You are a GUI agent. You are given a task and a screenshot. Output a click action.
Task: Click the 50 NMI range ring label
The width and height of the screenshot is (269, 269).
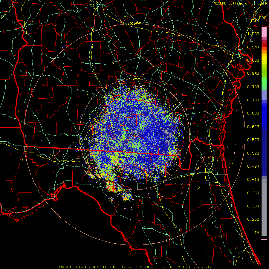[x=134, y=79]
